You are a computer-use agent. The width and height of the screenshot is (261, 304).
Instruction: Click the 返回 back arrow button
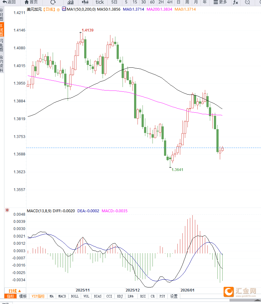9,2
